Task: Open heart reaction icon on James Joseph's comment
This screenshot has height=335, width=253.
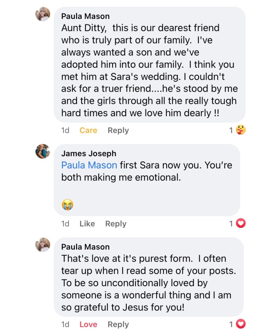Action: tap(241, 224)
